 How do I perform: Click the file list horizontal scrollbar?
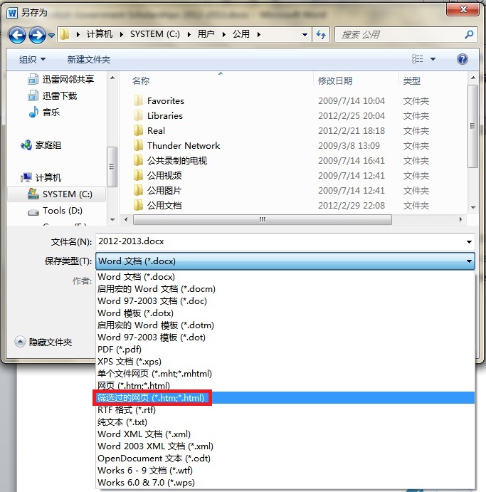263,219
